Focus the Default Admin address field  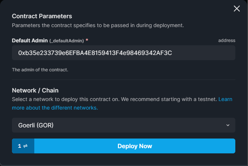pos(123,53)
